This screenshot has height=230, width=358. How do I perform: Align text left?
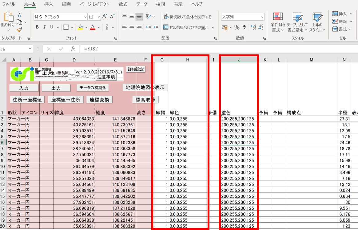(x=125, y=27)
